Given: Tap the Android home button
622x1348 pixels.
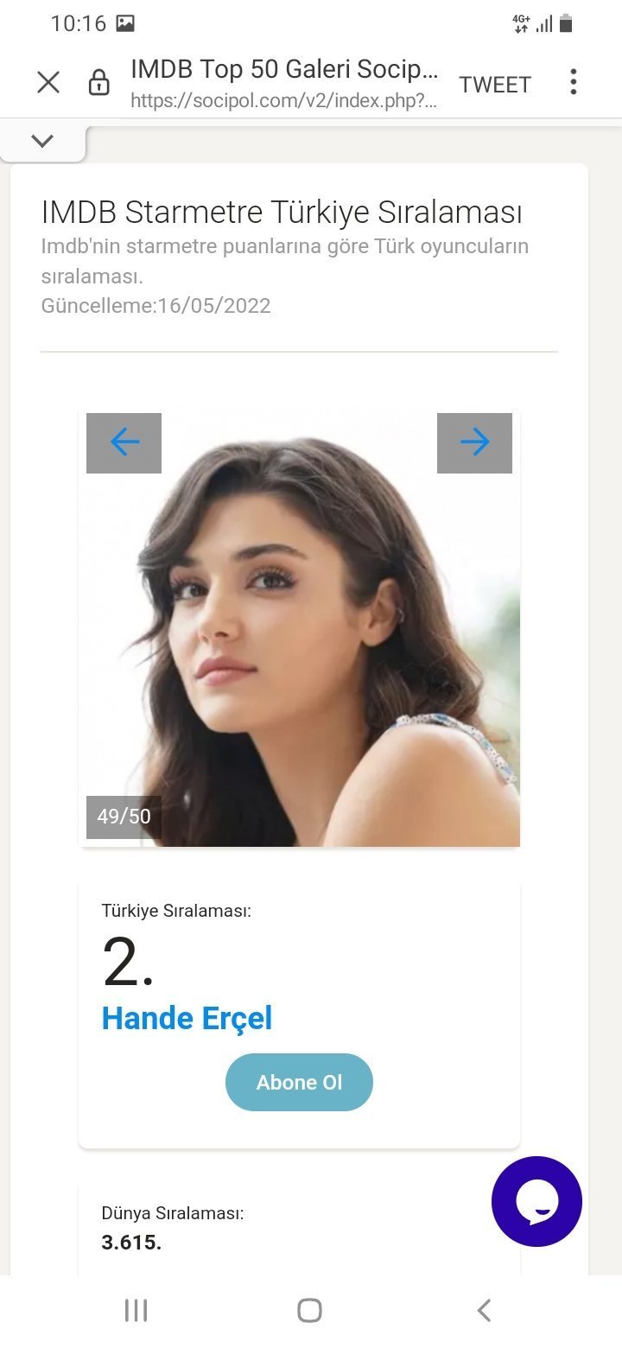Looking at the screenshot, I should pos(309,1310).
